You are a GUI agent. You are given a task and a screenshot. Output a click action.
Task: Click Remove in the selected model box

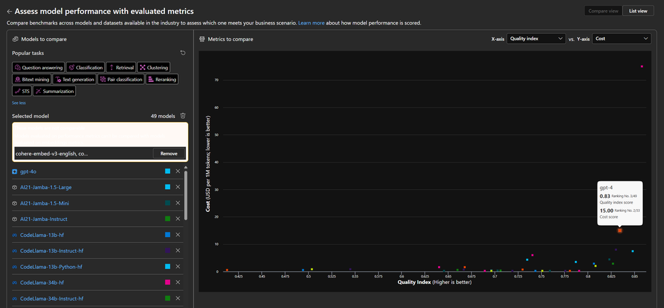tap(169, 153)
